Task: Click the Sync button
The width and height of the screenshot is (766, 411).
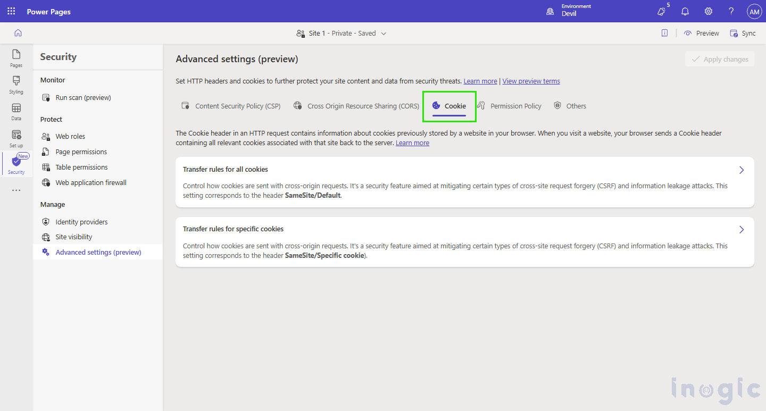Action: click(743, 33)
